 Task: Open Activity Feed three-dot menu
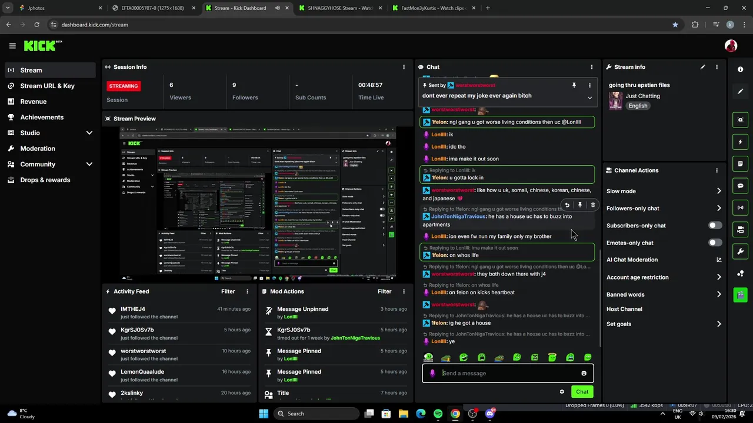pos(247,291)
